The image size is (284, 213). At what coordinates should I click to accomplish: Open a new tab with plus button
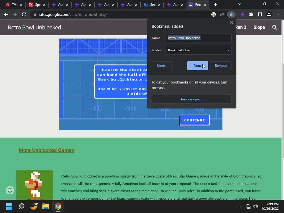pos(215,5)
